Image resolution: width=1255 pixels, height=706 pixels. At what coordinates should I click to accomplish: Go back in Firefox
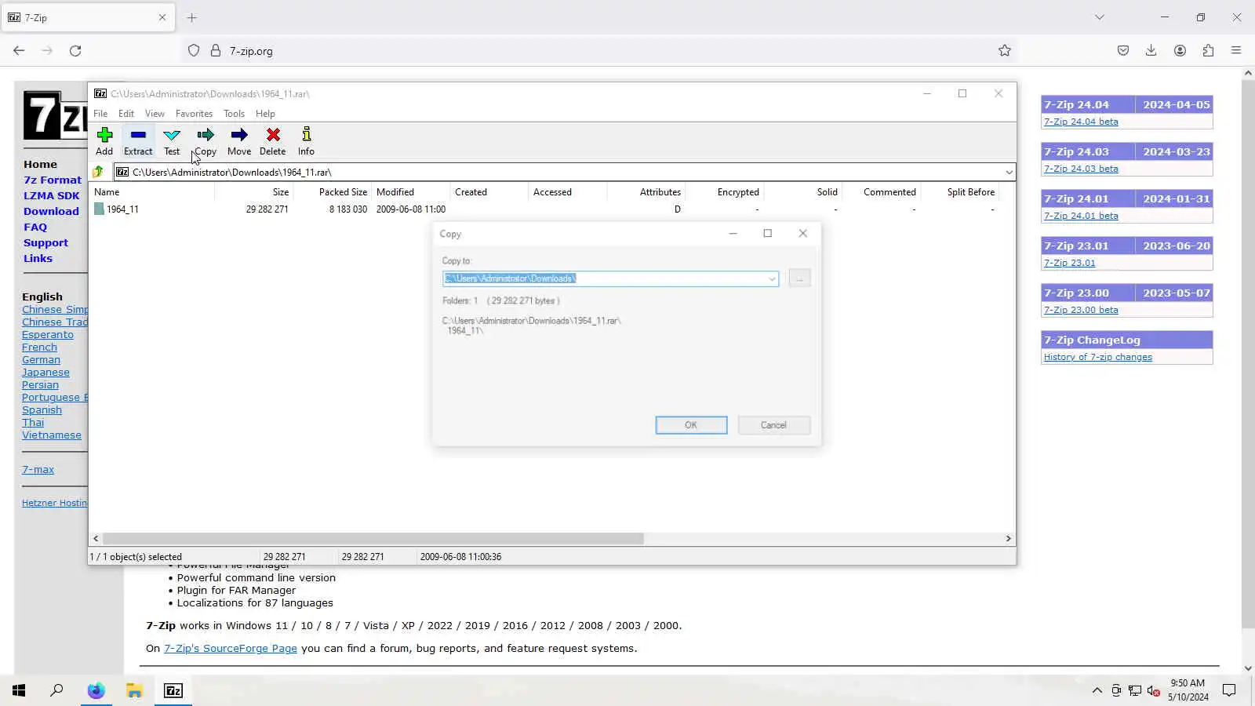(x=19, y=50)
